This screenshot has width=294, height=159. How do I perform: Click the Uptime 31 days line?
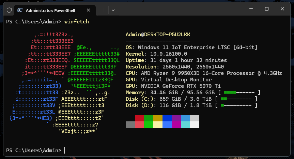[176, 60]
